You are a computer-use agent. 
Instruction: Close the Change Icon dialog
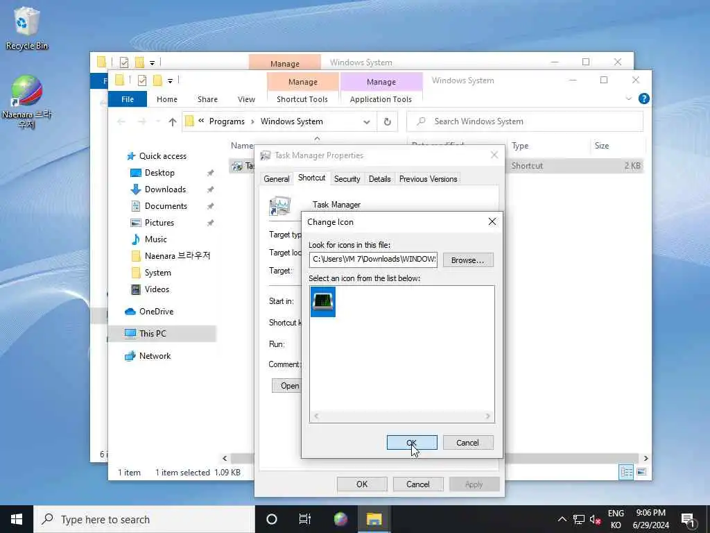(492, 221)
